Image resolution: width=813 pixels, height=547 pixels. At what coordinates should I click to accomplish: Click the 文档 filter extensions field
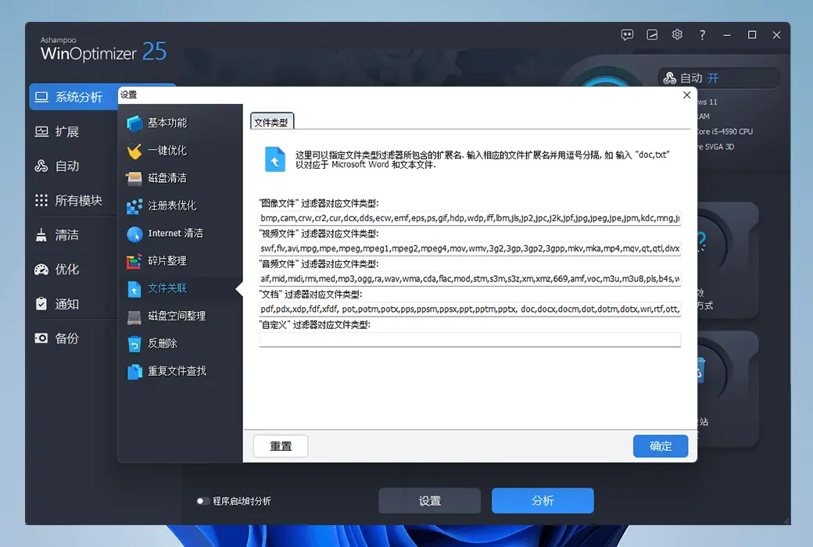click(x=470, y=309)
